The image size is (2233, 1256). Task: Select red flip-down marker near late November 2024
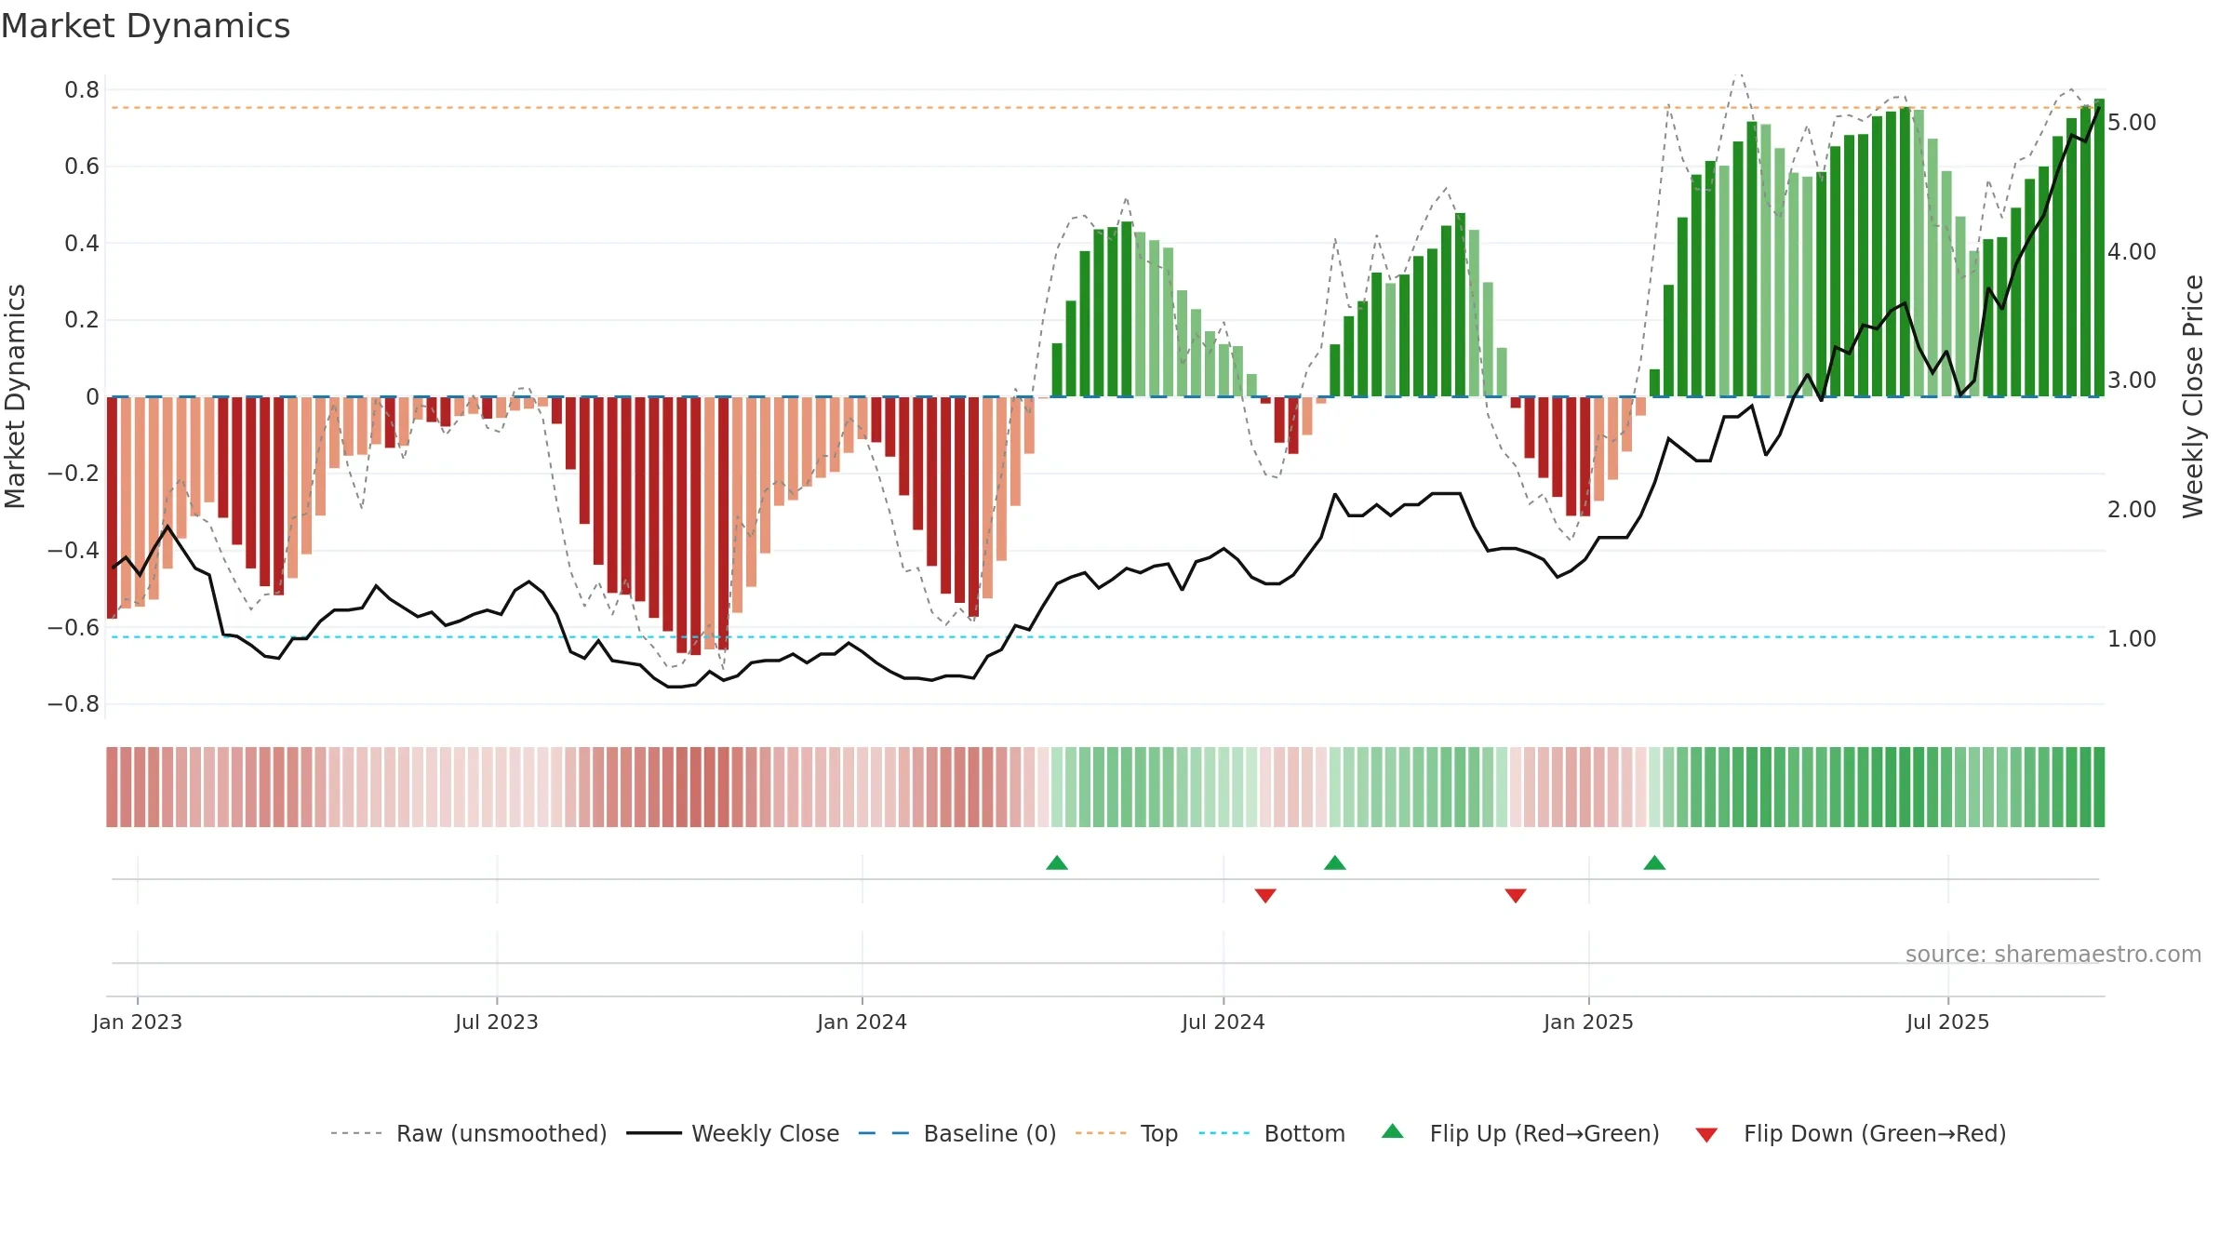coord(1516,896)
